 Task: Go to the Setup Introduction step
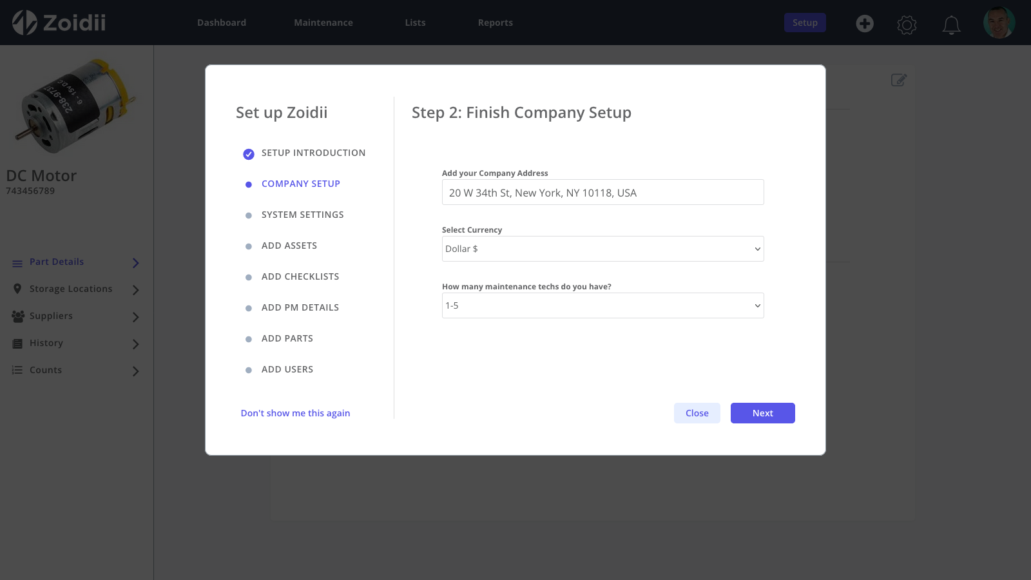[313, 153]
